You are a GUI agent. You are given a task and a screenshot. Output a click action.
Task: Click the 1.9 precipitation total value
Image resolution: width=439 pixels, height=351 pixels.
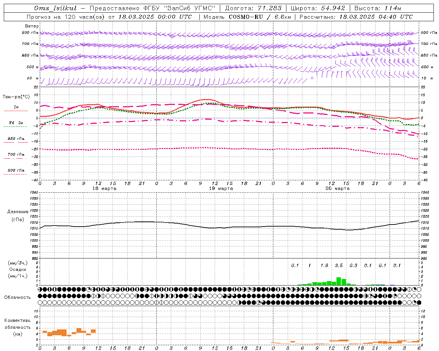coord(324,265)
